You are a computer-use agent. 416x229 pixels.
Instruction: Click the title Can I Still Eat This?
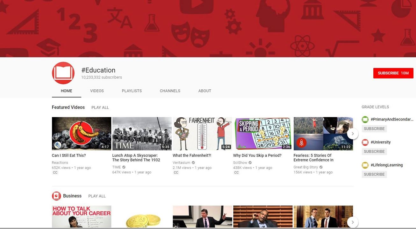point(69,156)
